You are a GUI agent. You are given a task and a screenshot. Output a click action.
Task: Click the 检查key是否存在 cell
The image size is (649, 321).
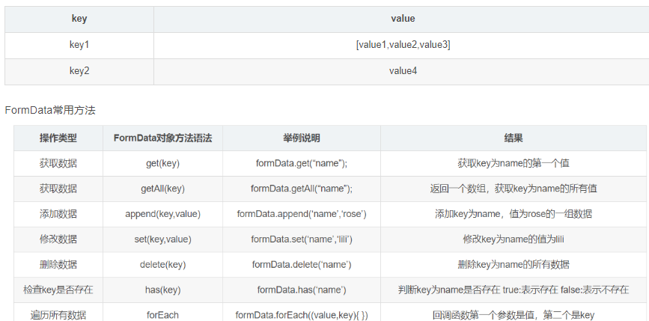tap(58, 290)
